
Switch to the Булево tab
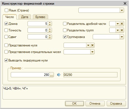(x=40, y=17)
